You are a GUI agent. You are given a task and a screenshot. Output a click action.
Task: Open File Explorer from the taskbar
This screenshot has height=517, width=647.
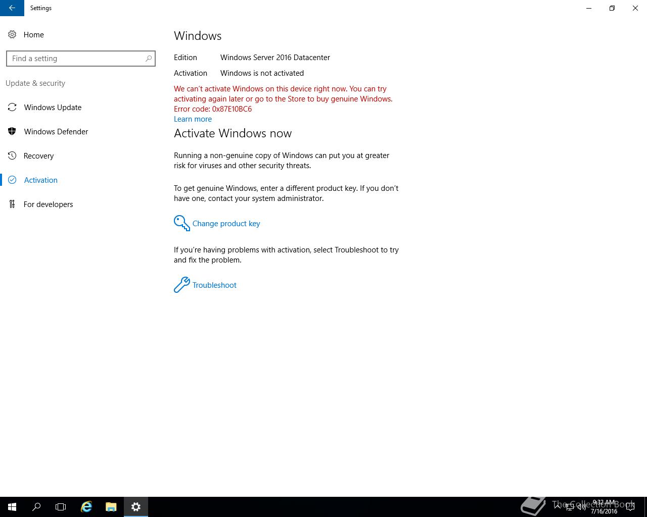click(111, 507)
